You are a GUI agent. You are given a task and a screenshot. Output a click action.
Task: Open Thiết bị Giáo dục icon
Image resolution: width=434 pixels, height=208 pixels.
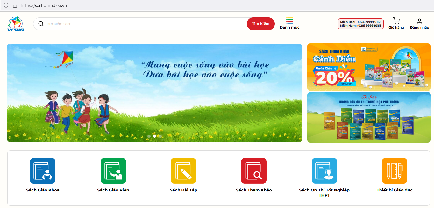[394, 171]
